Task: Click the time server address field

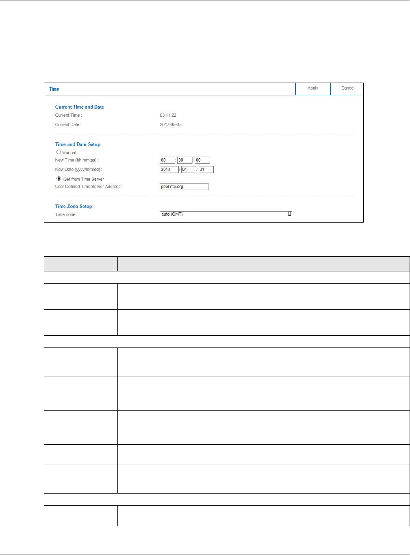Action: [184, 187]
